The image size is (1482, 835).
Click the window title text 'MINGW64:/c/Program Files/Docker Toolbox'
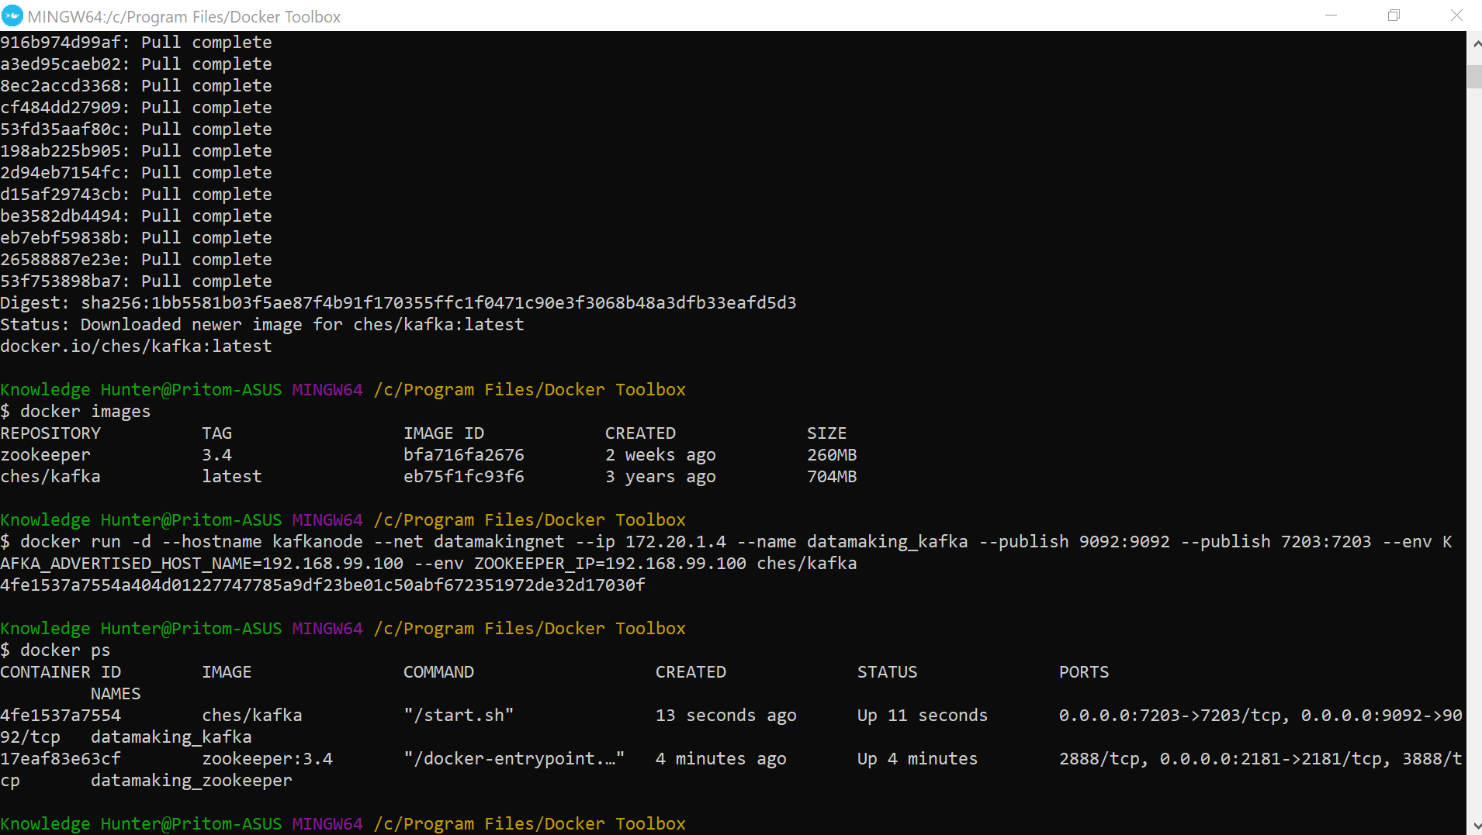[184, 16]
